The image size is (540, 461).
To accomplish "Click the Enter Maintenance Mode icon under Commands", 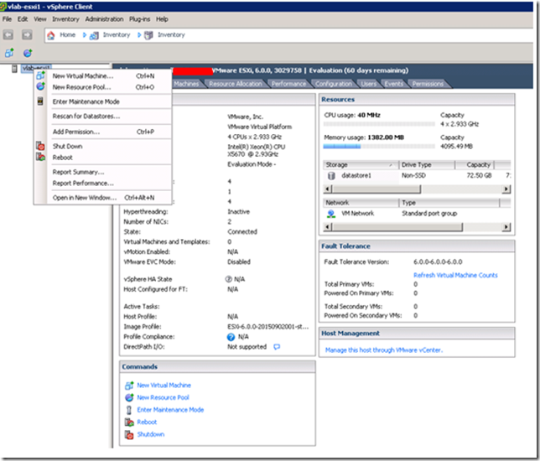I will [x=129, y=410].
